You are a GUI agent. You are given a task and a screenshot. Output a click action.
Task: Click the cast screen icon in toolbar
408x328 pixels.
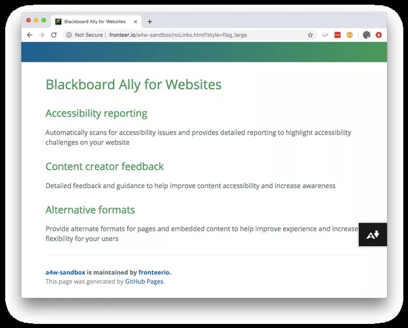[x=325, y=35]
